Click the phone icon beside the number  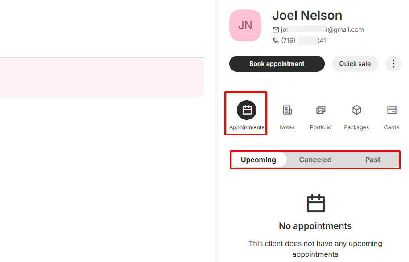tap(276, 41)
